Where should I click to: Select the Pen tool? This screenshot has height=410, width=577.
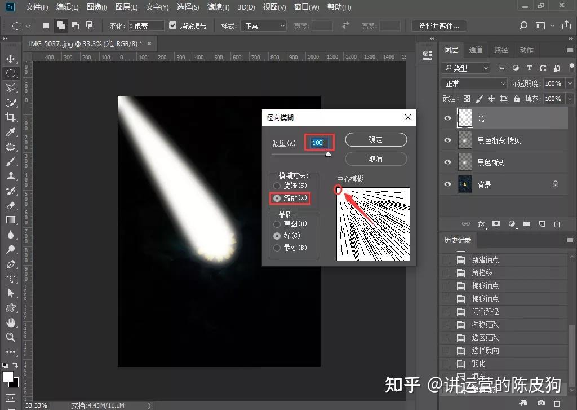[11, 264]
